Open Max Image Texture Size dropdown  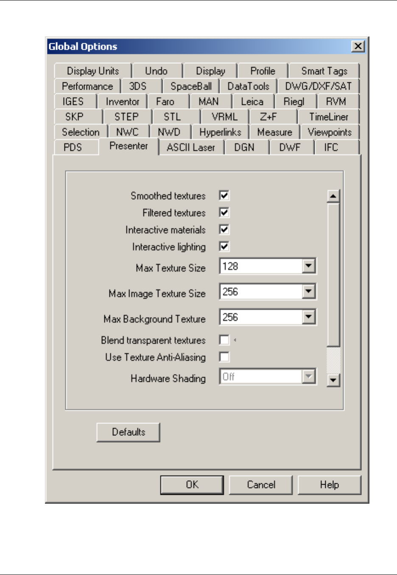tap(309, 292)
